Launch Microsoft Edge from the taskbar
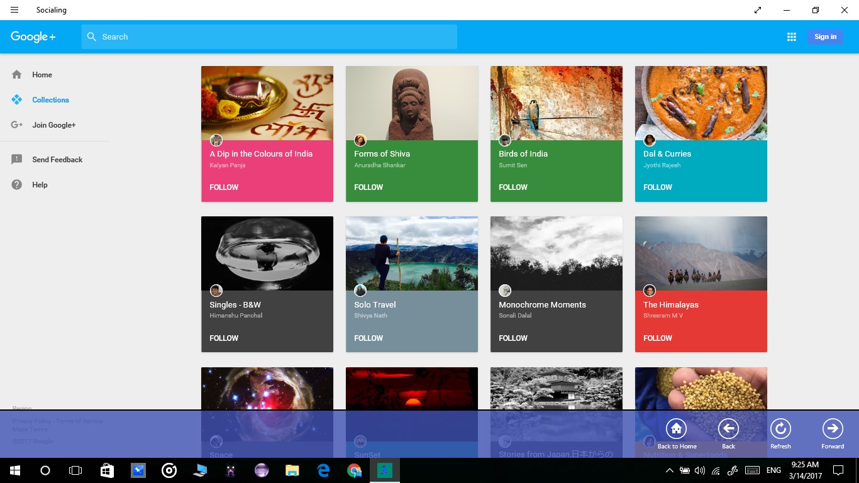 click(323, 470)
